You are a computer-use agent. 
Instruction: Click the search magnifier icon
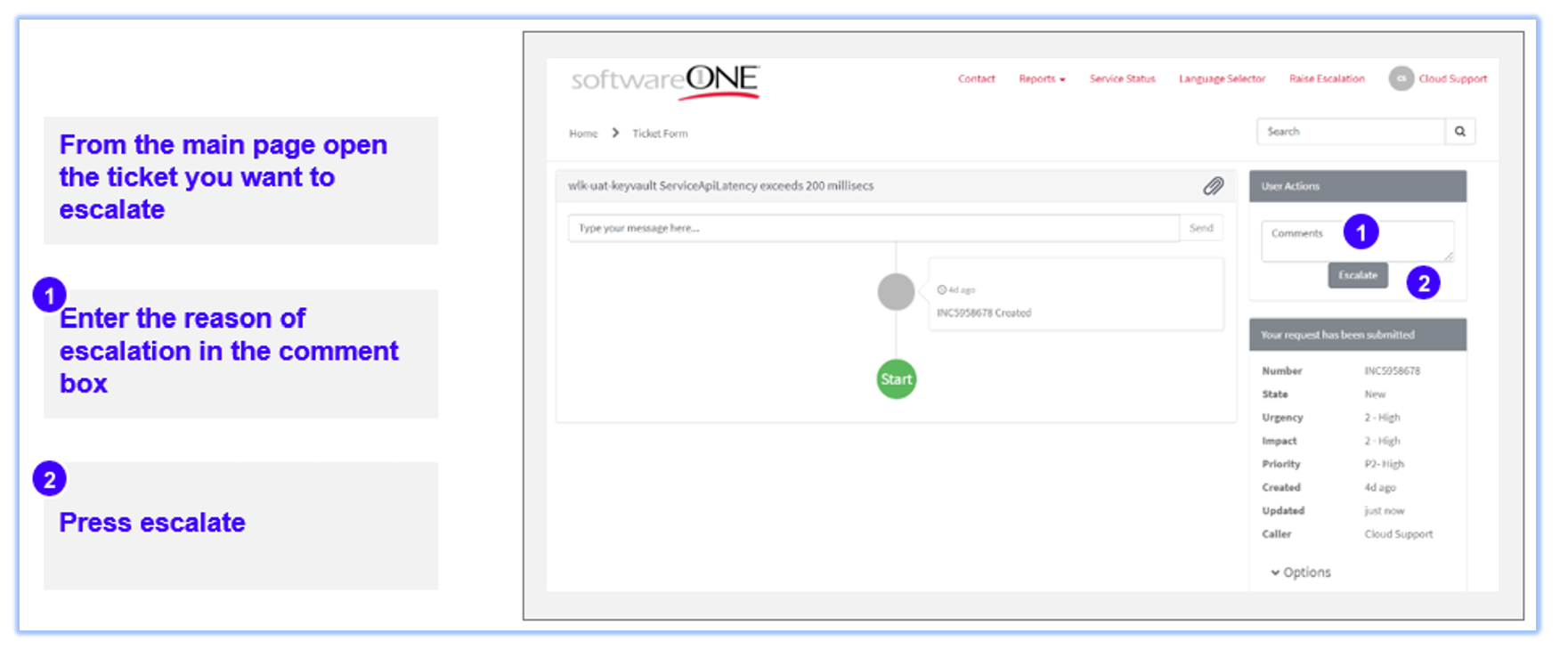pos(1460,132)
